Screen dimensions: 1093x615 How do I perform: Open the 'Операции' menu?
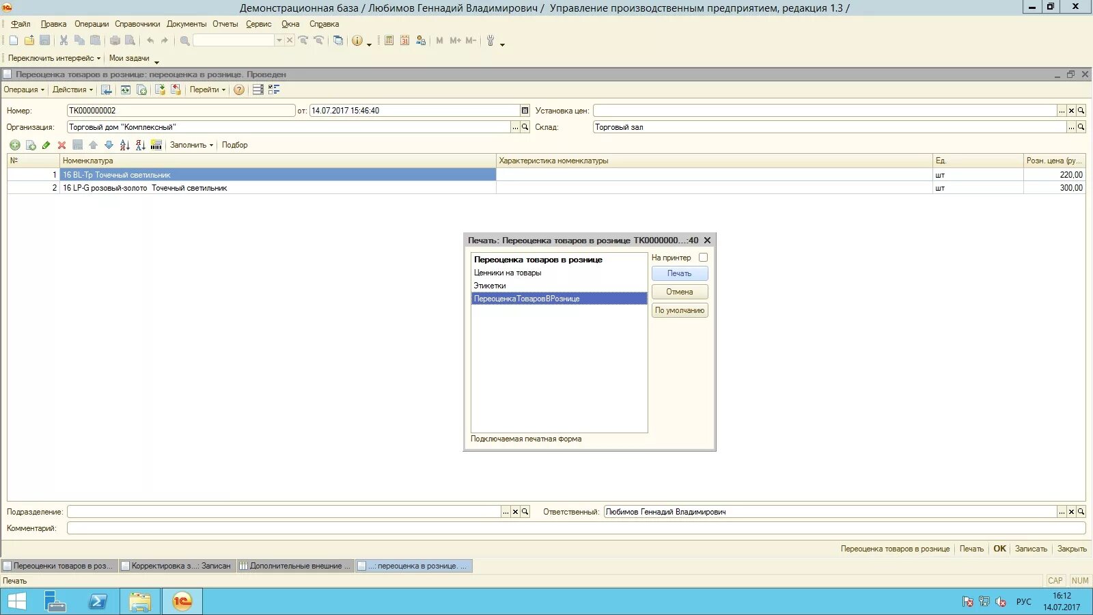coord(92,24)
